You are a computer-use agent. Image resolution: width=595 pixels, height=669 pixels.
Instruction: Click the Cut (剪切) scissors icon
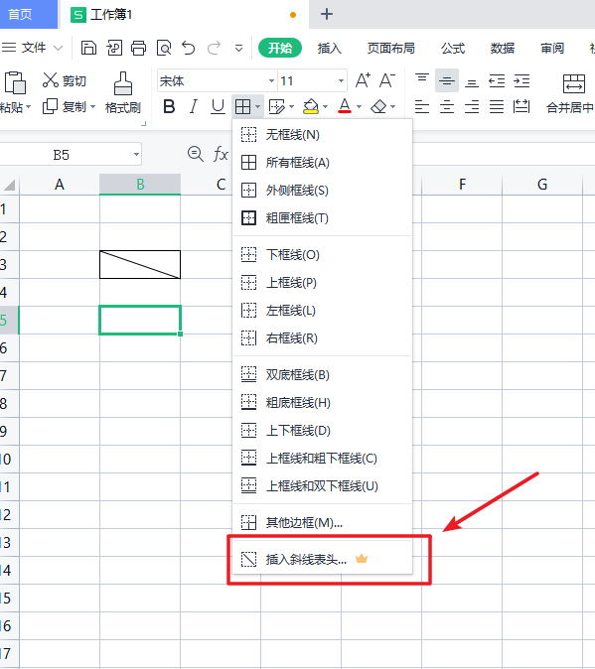click(51, 80)
